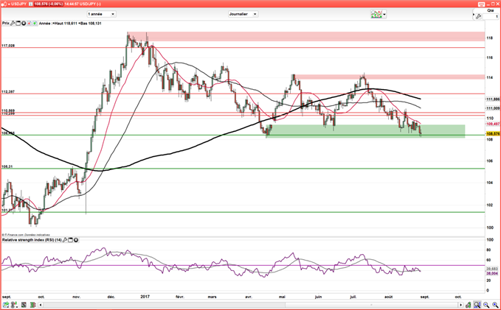Click the yellow 108,576 current price tag
This screenshot has width=501, height=310.
click(x=493, y=133)
